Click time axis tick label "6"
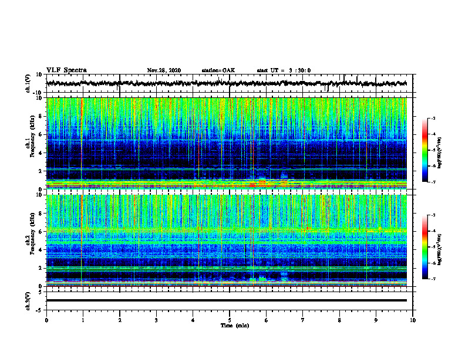This screenshot has width=465, height=359. [267, 320]
